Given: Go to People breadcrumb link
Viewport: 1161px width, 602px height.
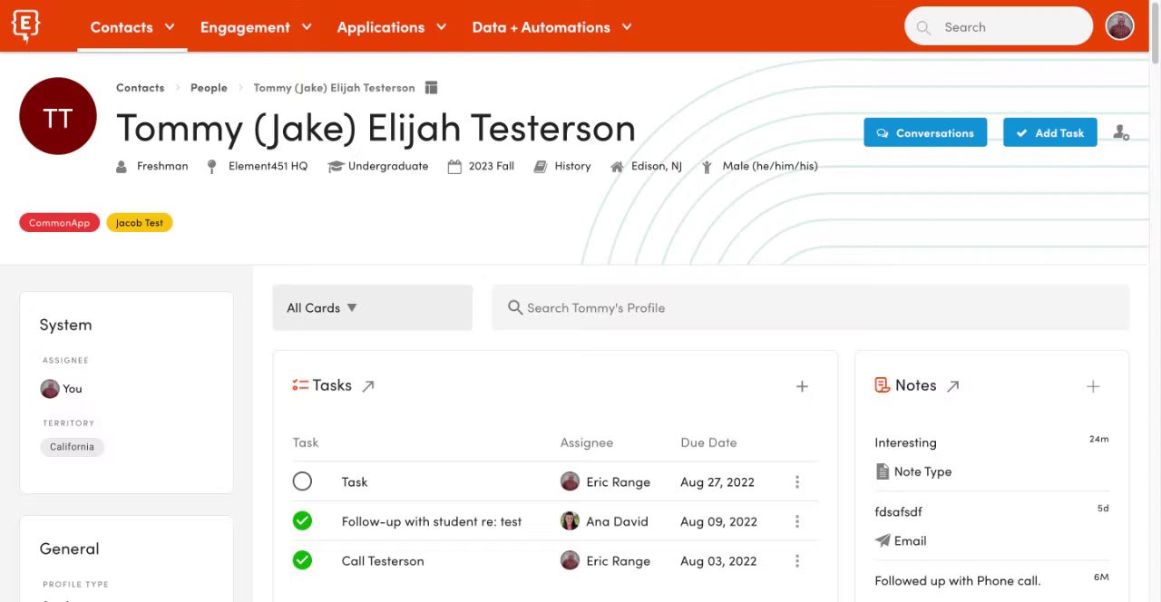Looking at the screenshot, I should point(209,88).
